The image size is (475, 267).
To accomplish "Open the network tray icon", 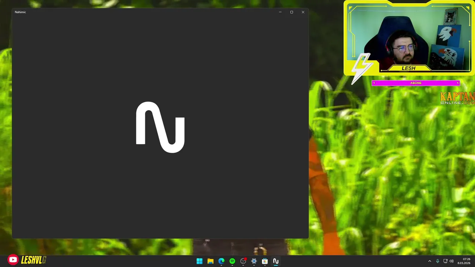I will pyautogui.click(x=445, y=261).
